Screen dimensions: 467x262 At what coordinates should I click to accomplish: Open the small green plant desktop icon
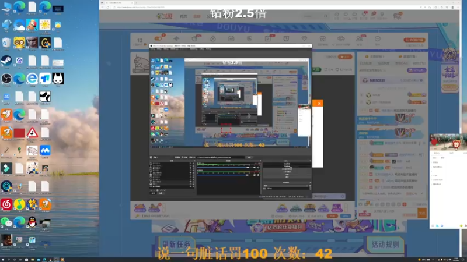click(x=19, y=150)
